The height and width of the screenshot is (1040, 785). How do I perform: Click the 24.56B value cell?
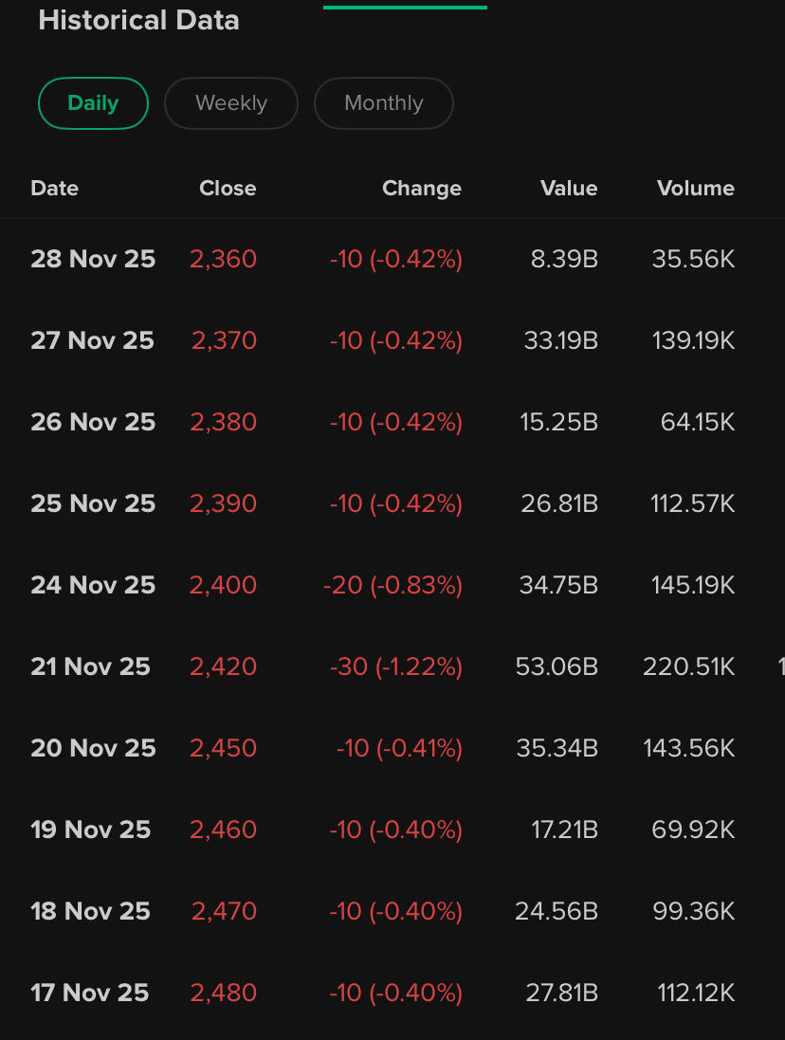557,911
